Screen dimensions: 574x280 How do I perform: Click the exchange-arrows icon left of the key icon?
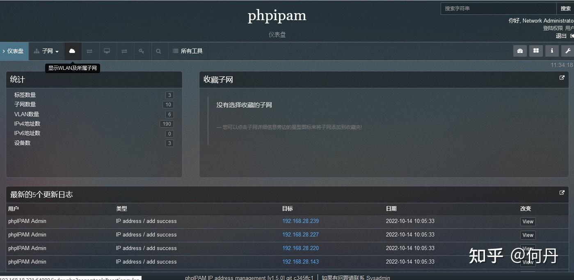pos(124,51)
